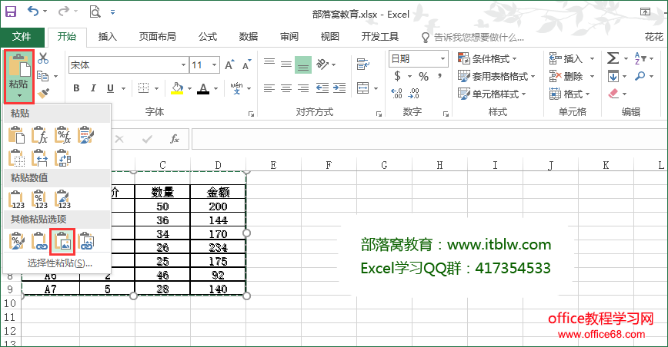Toggle middle vertical alignment
The height and width of the screenshot is (347, 668).
tap(286, 64)
